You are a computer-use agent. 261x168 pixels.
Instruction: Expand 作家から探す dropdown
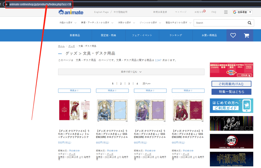pos(126,22)
